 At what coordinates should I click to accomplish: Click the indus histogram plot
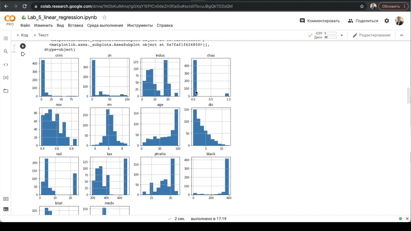pyautogui.click(x=160, y=77)
